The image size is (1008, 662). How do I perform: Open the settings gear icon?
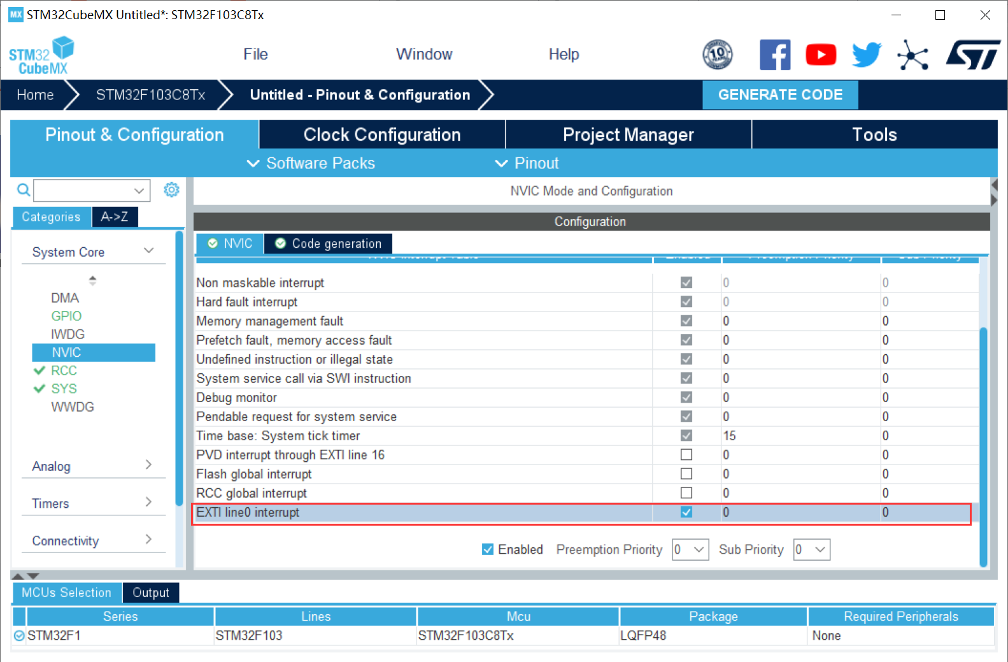coord(171,190)
